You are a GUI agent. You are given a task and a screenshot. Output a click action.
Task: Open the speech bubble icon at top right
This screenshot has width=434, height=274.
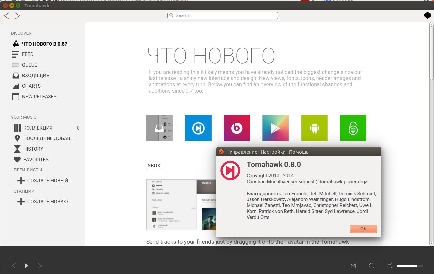[428, 15]
